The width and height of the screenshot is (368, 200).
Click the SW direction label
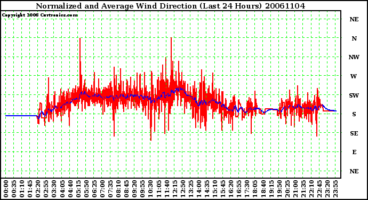(354, 95)
